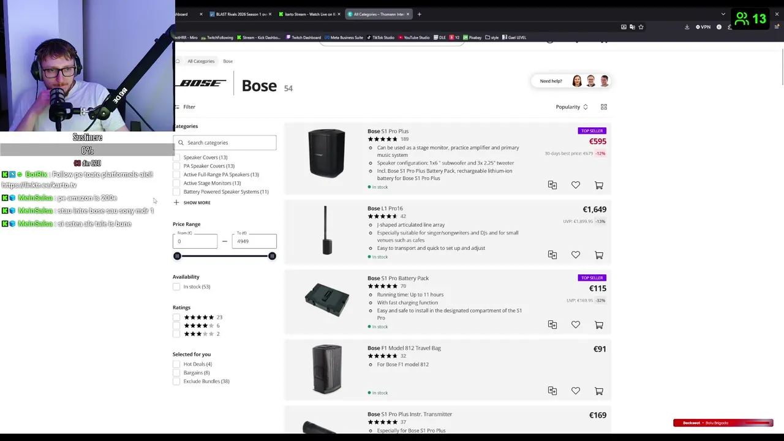Add Bose S1 Pro Plus to wishlist
Image resolution: width=784 pixels, height=441 pixels.
[x=576, y=185]
